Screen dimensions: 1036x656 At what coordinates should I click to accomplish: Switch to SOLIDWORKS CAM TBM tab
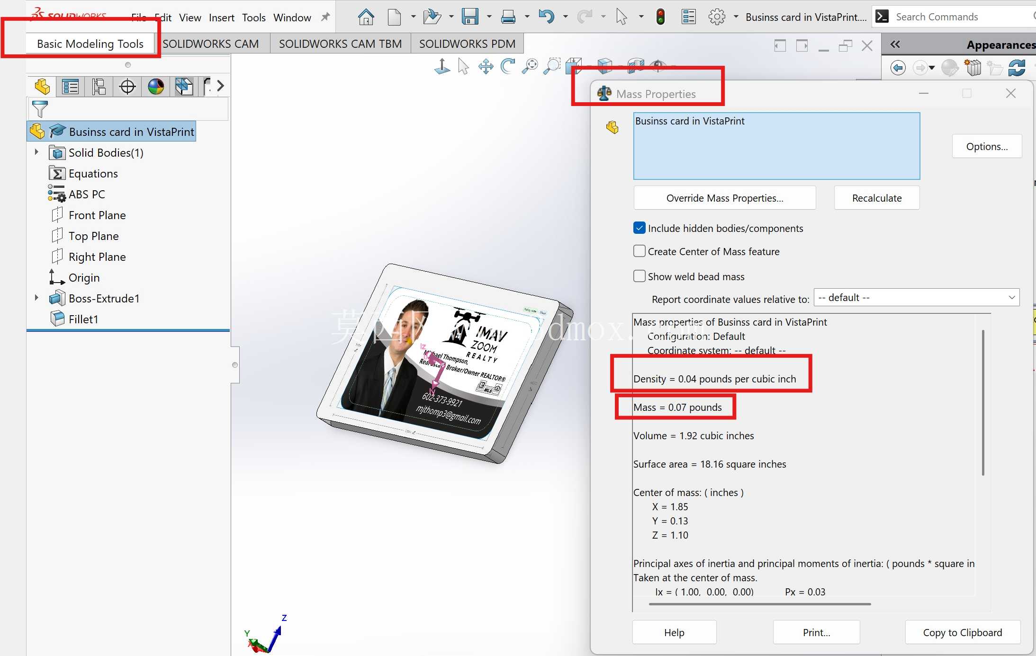[x=340, y=44]
